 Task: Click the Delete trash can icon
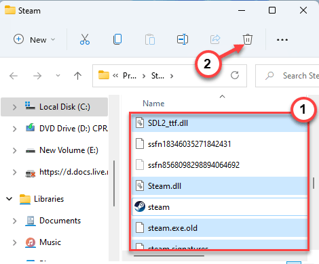pyautogui.click(x=248, y=39)
